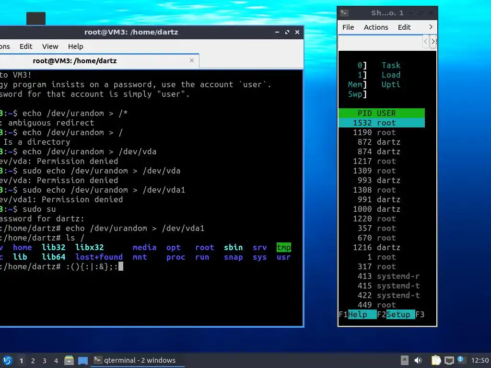491x368 pixels.
Task: Close the root@VM3 terminal tab
Action: (192, 60)
